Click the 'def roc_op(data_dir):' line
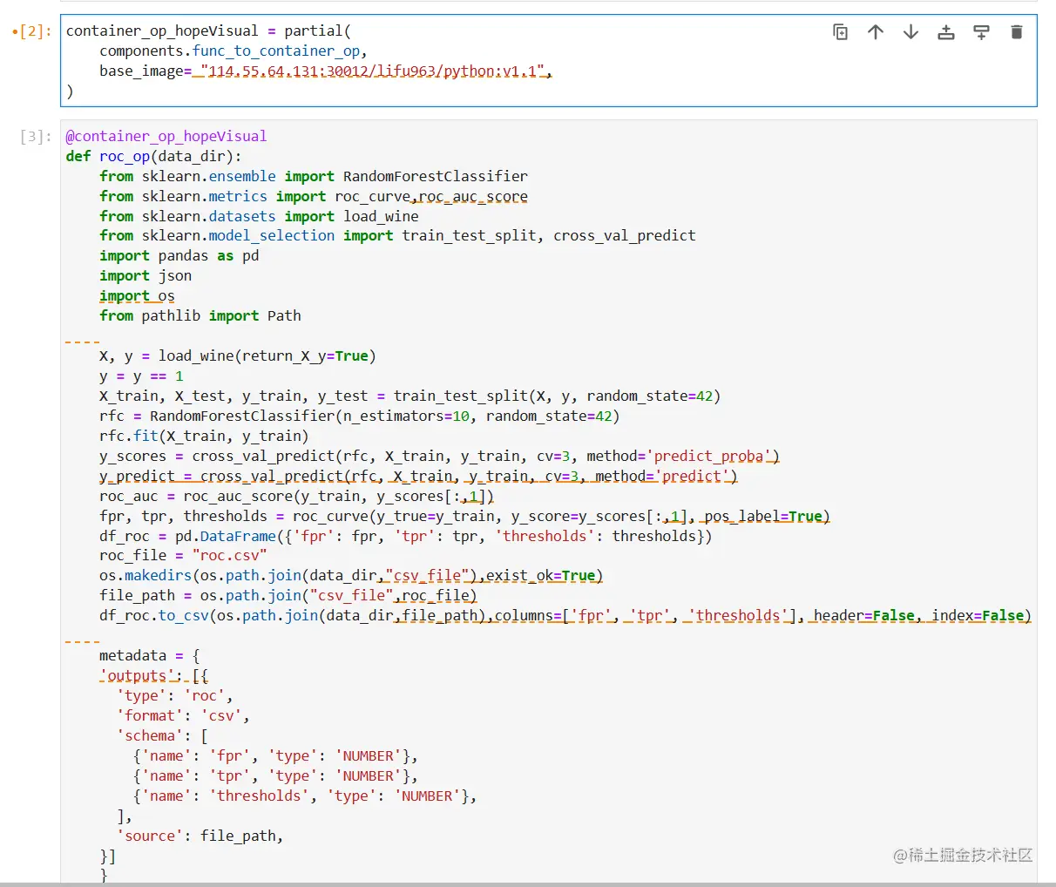The width and height of the screenshot is (1056, 887). click(153, 156)
